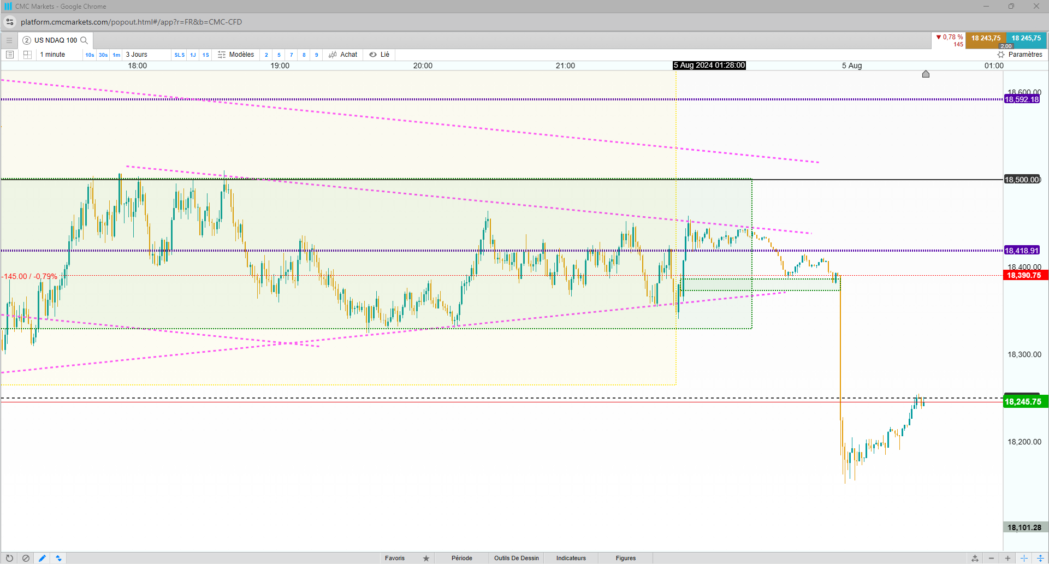Click the 2,00 spread badge
Viewport: 1049px width, 564px height.
1006,46
